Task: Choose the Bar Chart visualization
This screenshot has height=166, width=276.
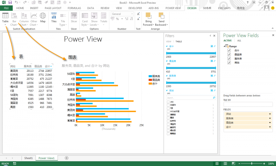Action: 14,19
